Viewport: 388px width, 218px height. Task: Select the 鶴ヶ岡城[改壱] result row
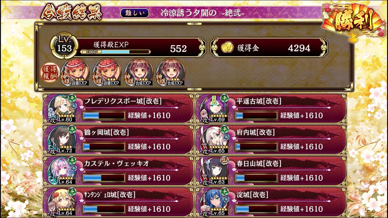coord(118,140)
